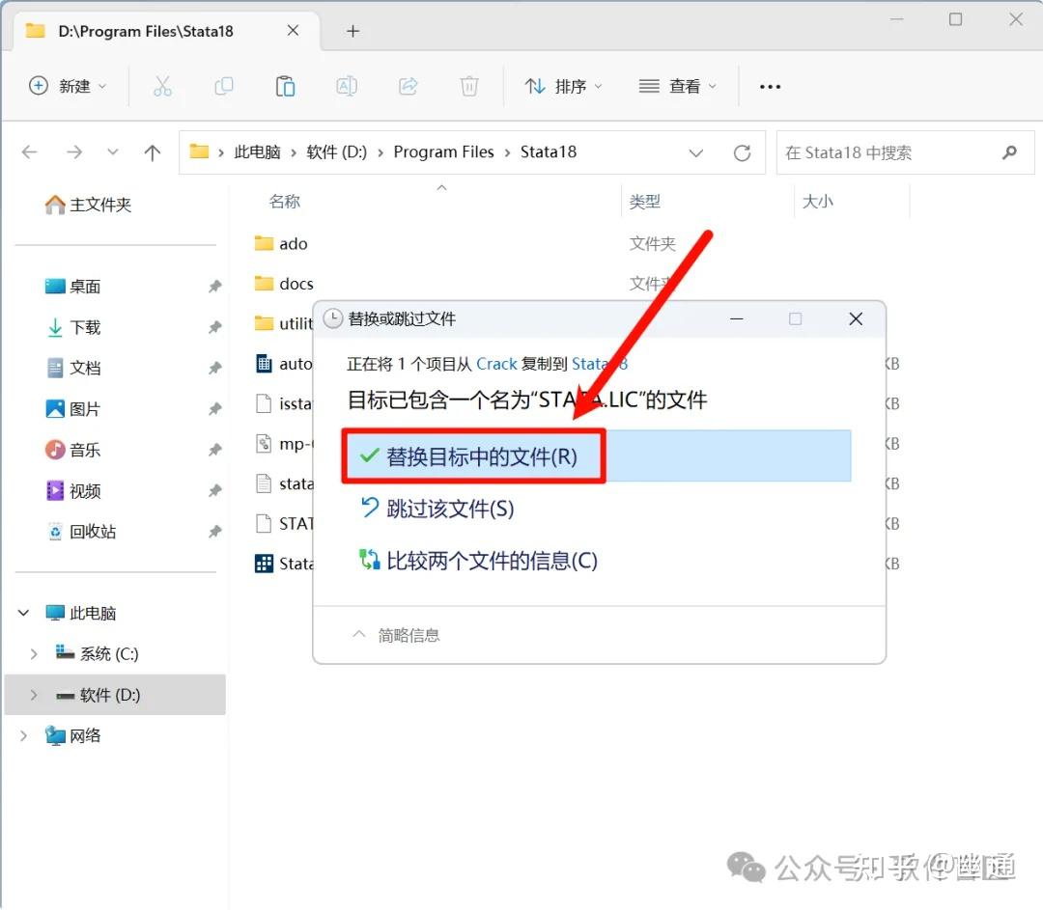The width and height of the screenshot is (1043, 910).
Task: Click the Refresh icon in the address bar
Action: click(742, 152)
